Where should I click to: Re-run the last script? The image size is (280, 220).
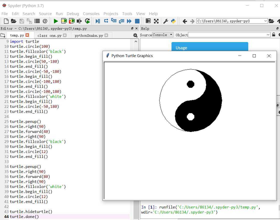tap(87, 21)
